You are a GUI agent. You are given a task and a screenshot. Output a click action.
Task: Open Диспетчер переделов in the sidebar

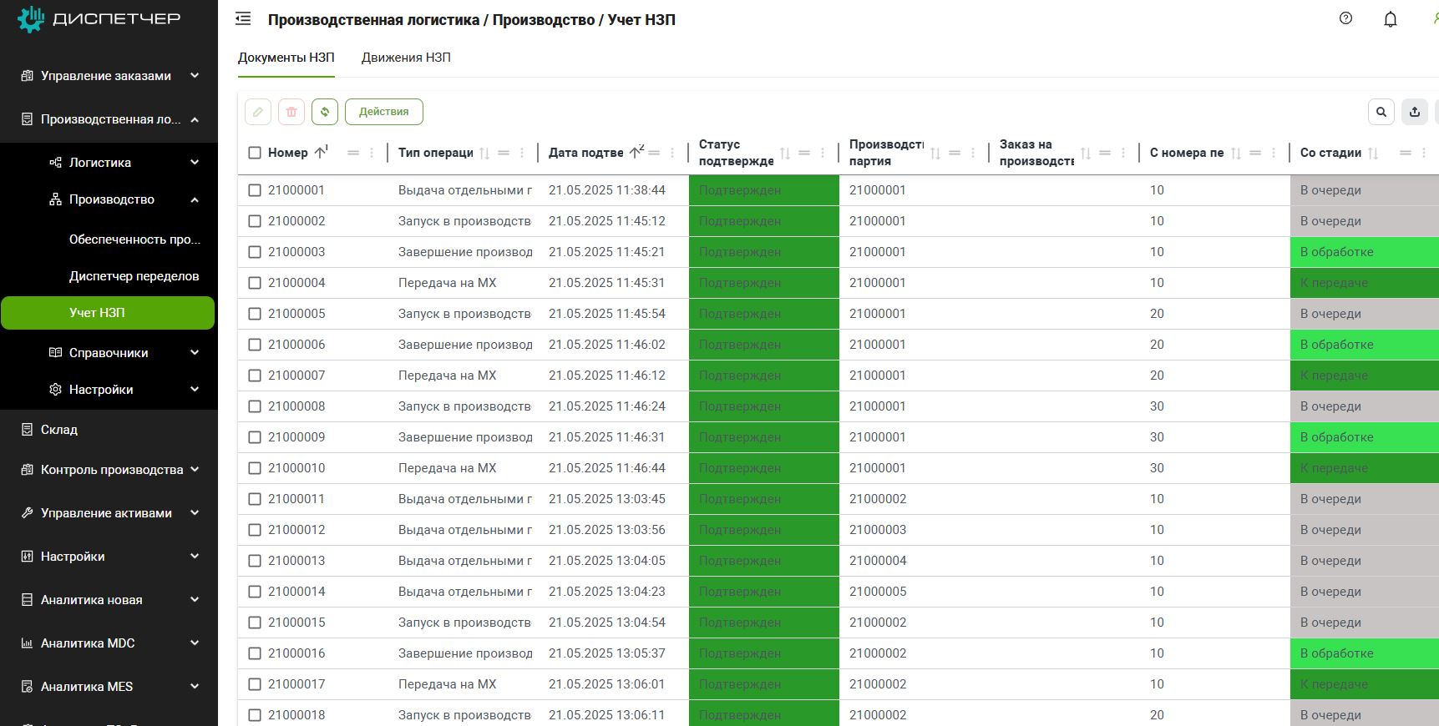tap(134, 276)
